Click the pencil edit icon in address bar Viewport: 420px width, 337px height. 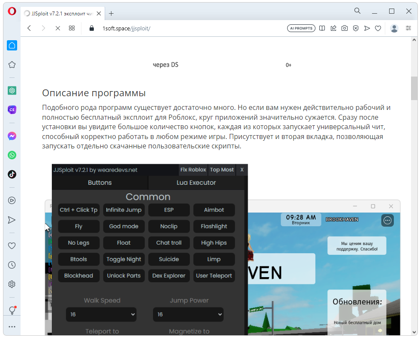[333, 28]
